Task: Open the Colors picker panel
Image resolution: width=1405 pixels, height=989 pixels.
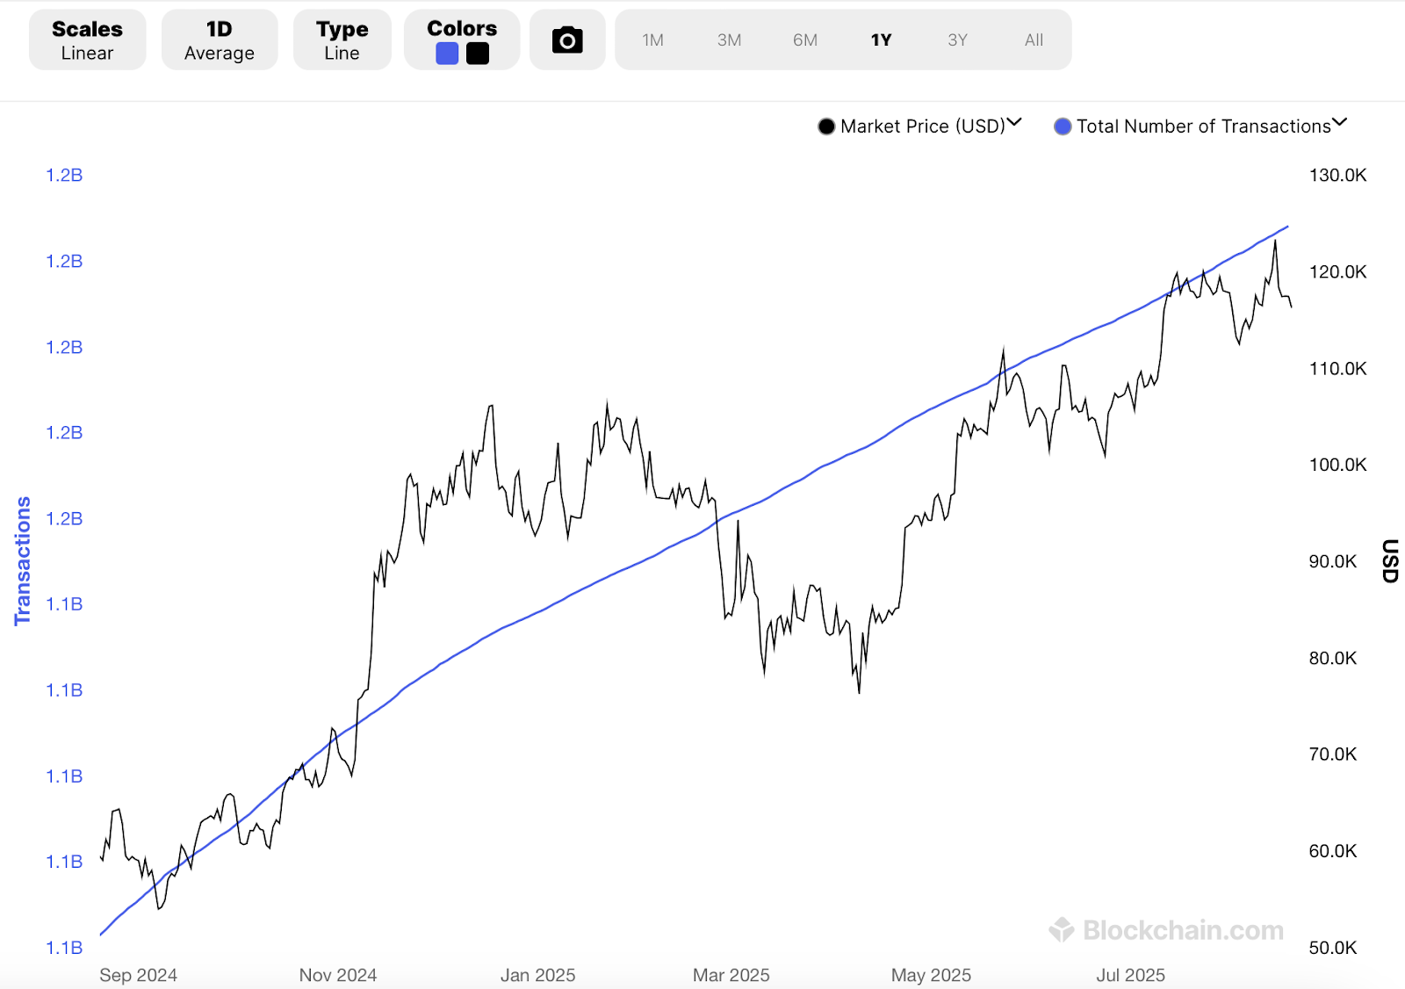Action: tap(461, 39)
